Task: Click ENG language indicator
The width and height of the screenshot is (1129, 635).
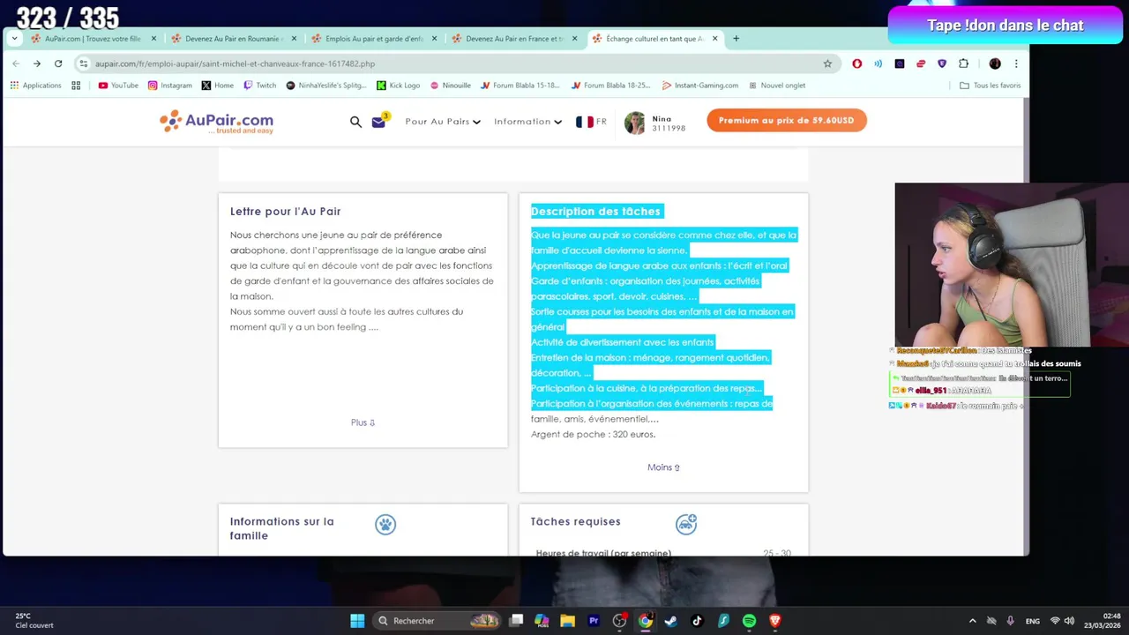Action: [x=1032, y=621]
